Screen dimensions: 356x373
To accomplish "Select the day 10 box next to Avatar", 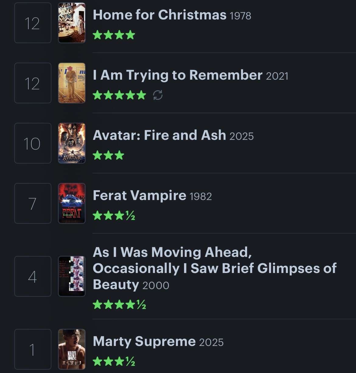I will 33,143.
